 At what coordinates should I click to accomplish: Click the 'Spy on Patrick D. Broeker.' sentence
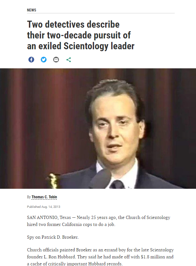click(53, 237)
